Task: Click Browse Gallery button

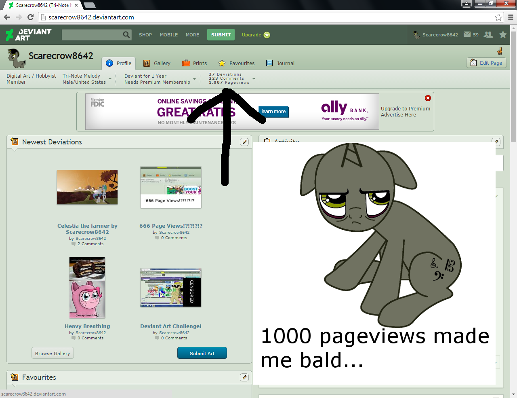Action: [x=53, y=353]
